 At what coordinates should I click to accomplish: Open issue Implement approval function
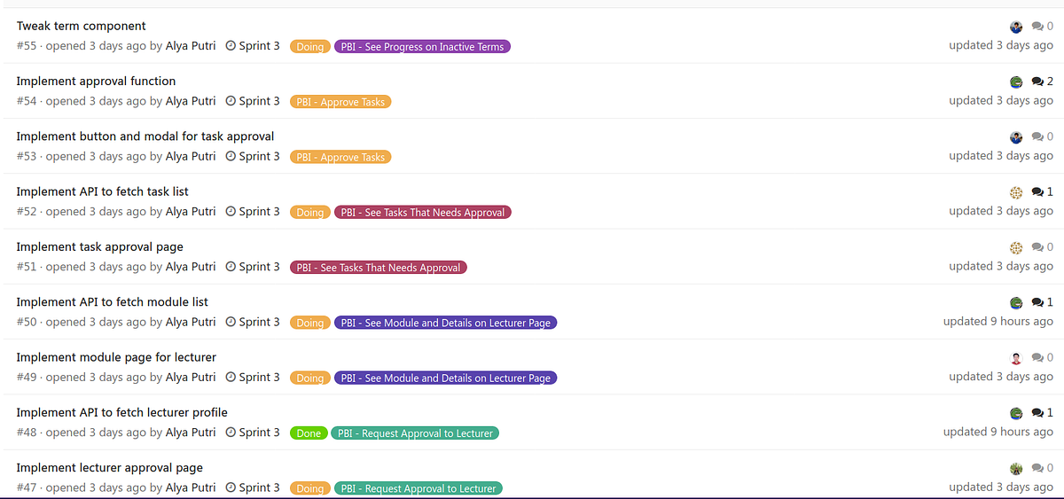click(x=97, y=82)
